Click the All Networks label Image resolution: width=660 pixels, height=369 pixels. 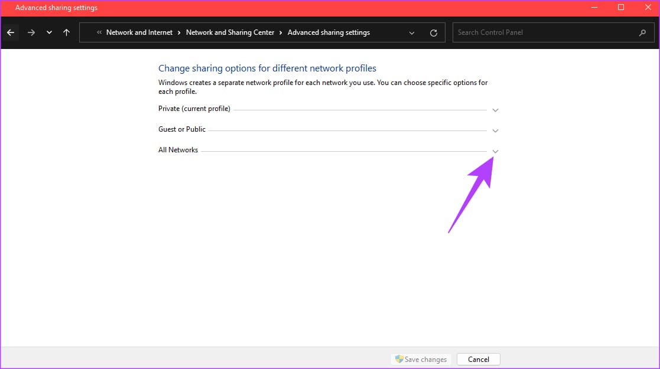[178, 150]
